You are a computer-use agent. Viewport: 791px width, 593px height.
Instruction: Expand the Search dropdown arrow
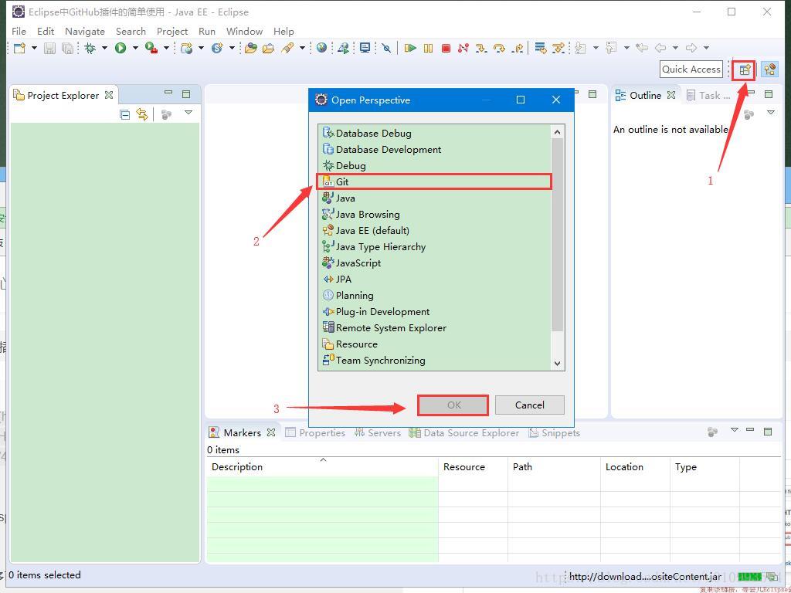pos(302,48)
